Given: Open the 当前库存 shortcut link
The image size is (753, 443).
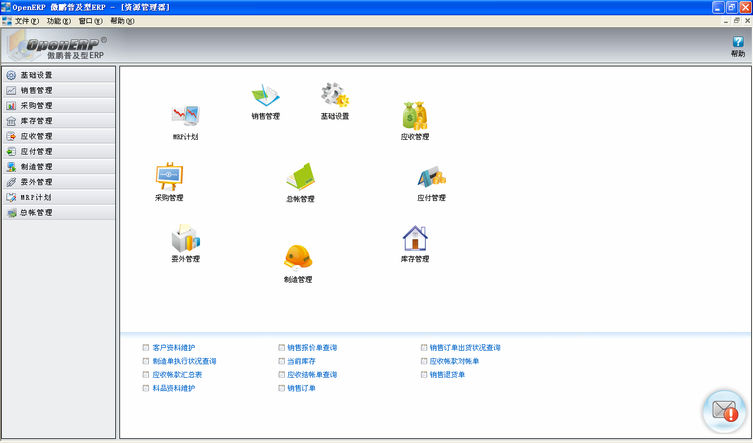Looking at the screenshot, I should (301, 361).
